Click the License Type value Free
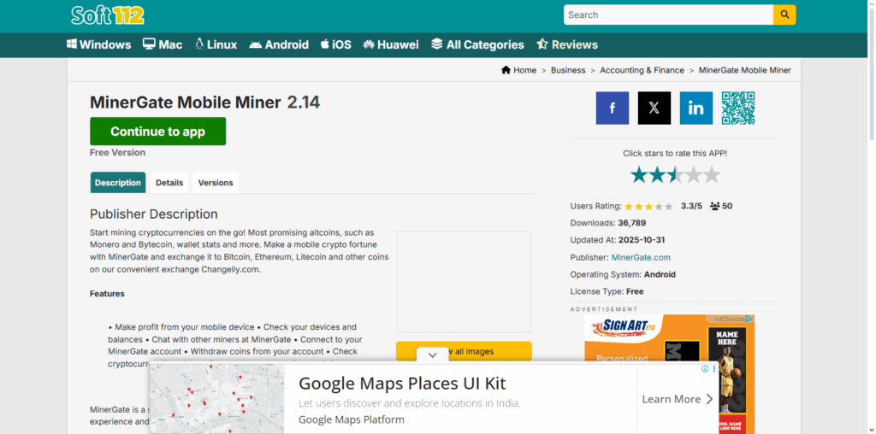Viewport: 876px width, 434px height. pos(635,291)
